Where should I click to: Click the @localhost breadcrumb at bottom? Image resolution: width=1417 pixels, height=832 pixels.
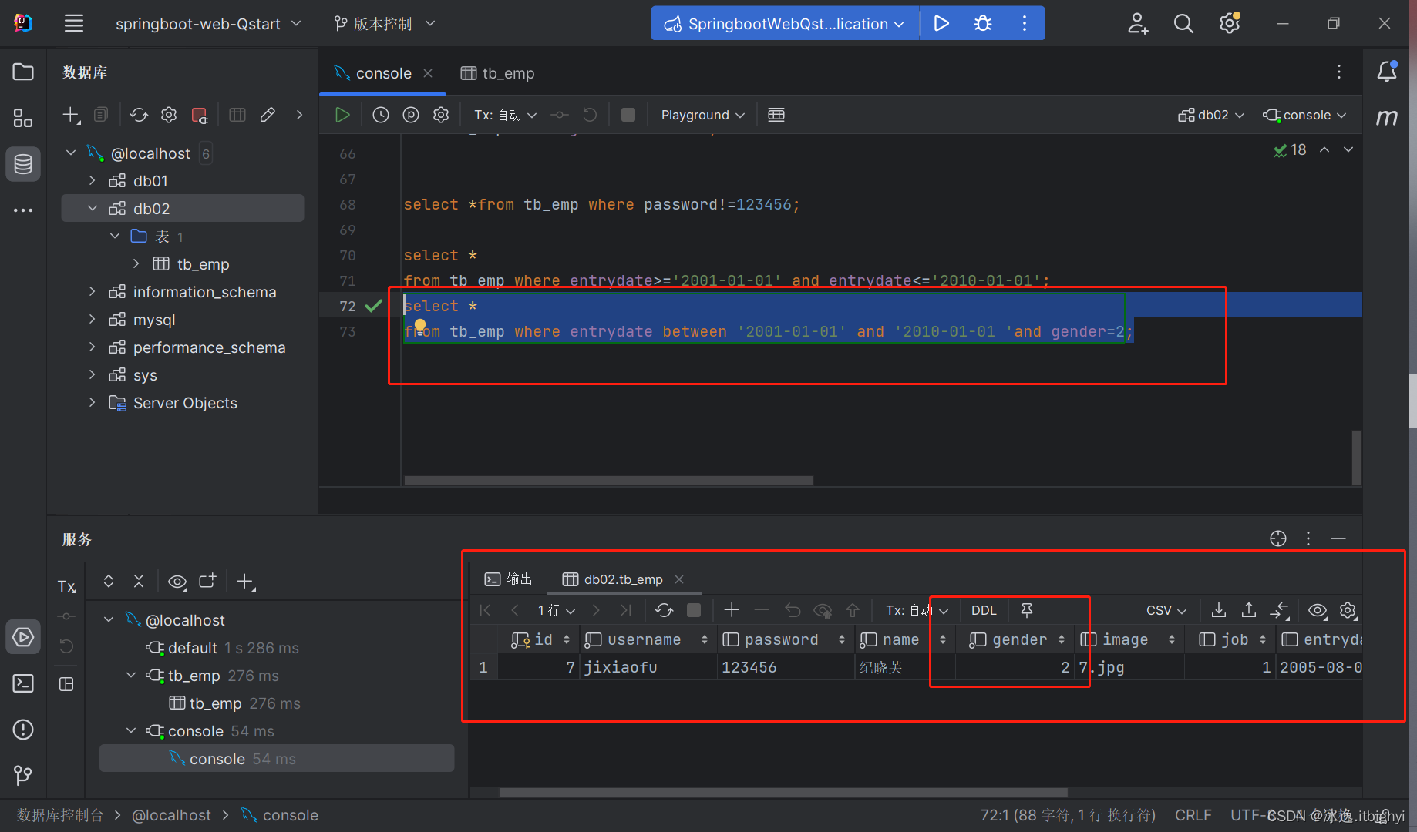171,814
